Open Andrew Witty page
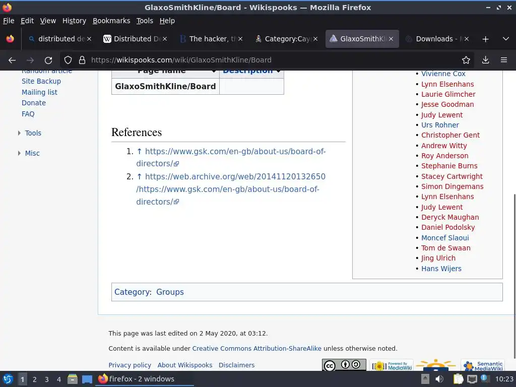Screen dimensions: 516x387 click(444, 146)
